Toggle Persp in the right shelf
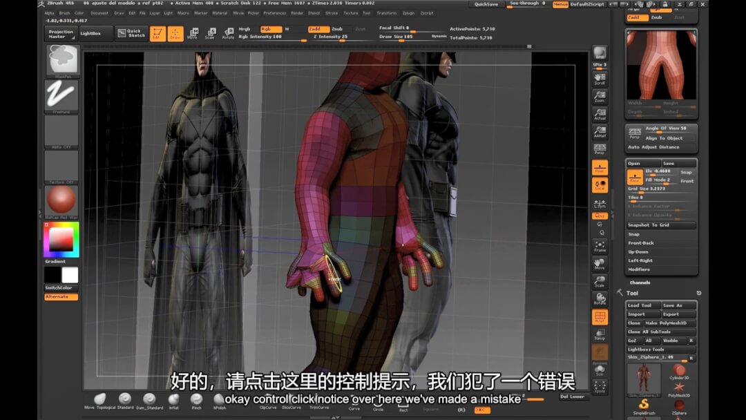Image resolution: width=746 pixels, height=420 pixels. coord(600,149)
